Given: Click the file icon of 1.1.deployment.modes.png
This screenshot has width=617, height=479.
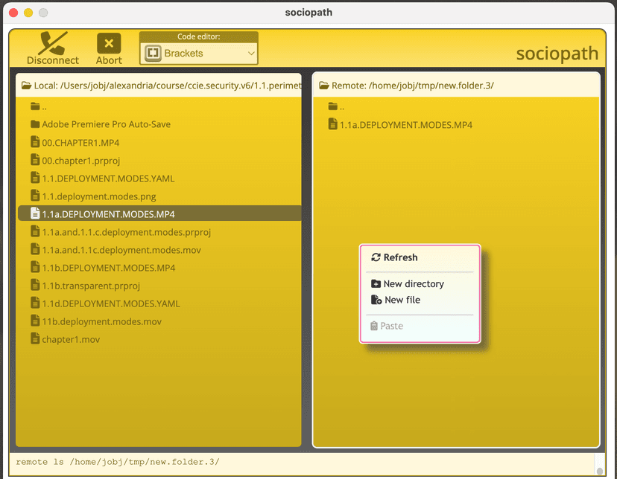Looking at the screenshot, I should [x=35, y=195].
